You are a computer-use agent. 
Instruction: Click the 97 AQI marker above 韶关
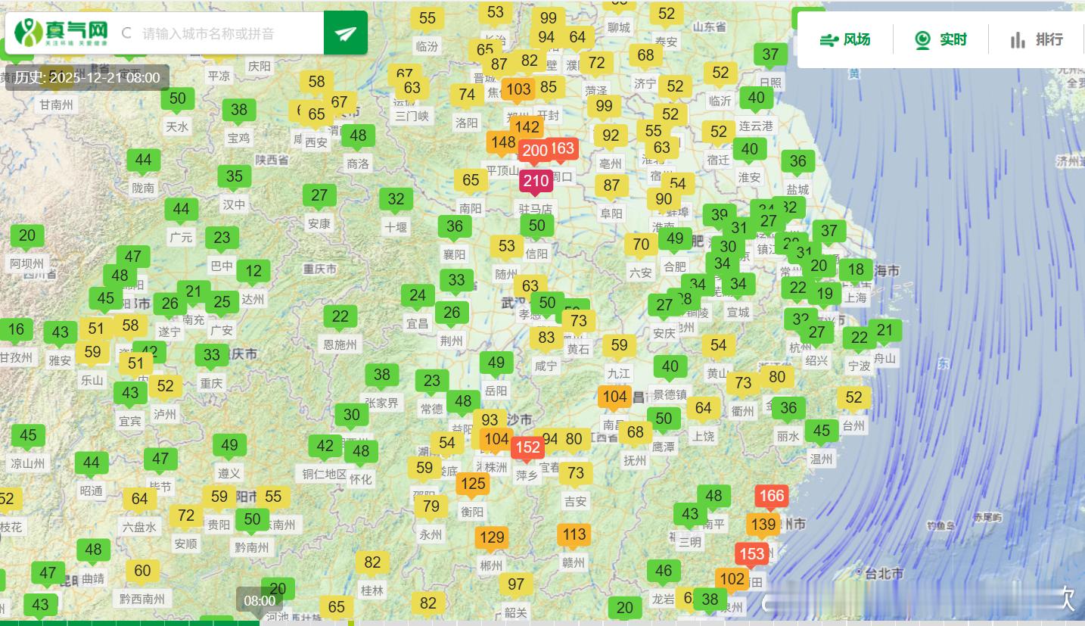click(516, 584)
